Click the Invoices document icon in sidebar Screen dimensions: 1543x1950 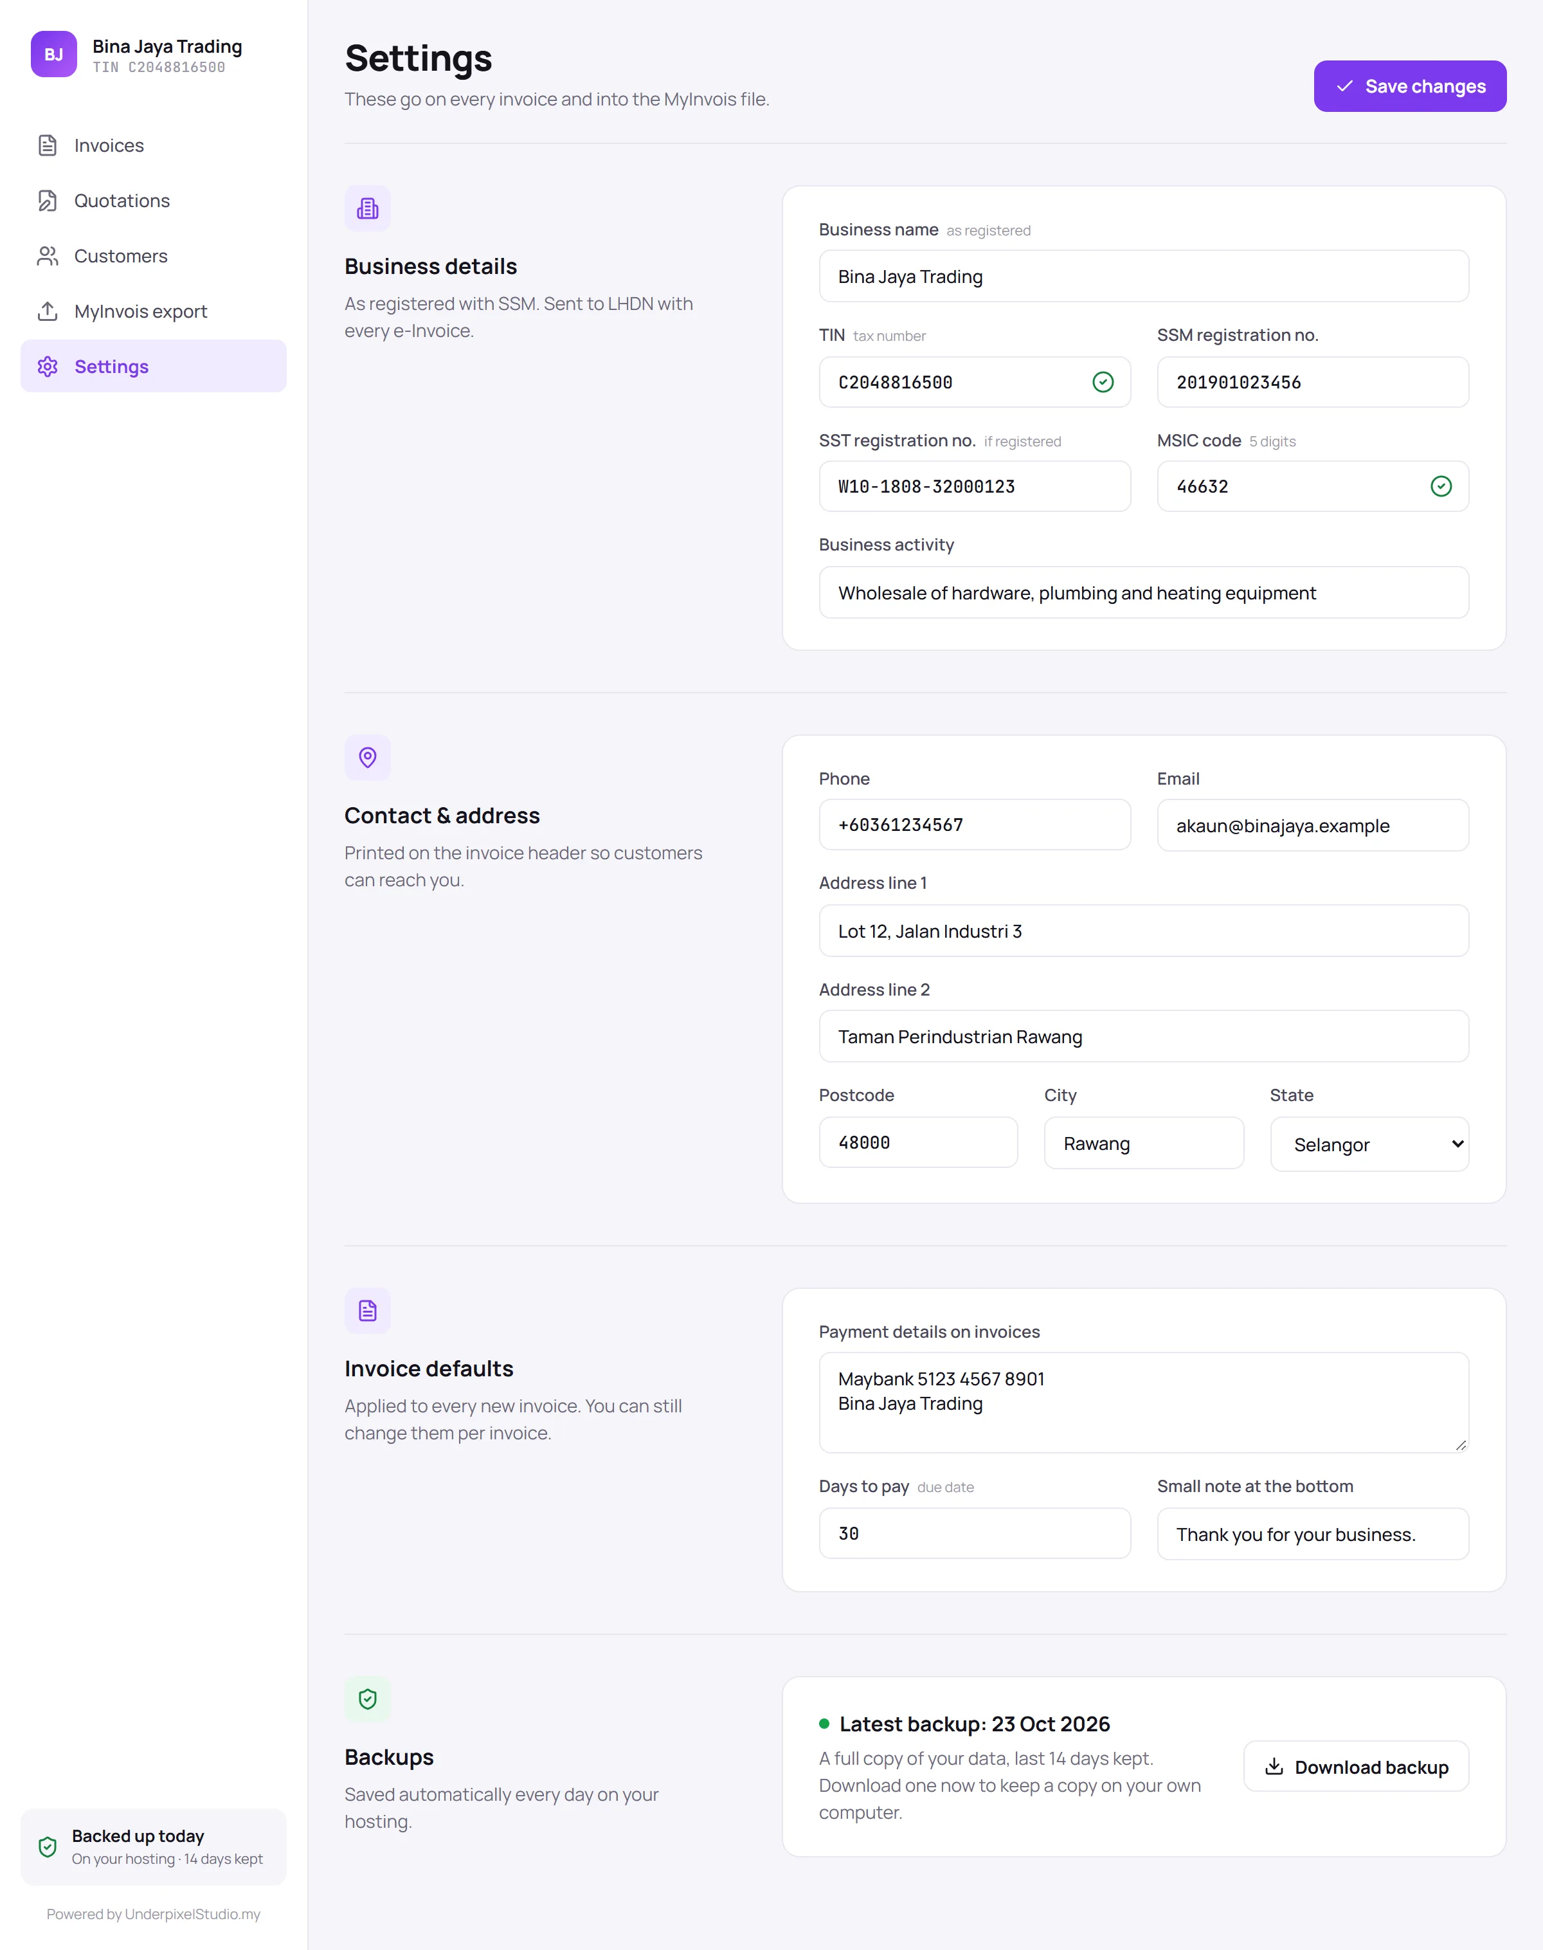pos(48,145)
